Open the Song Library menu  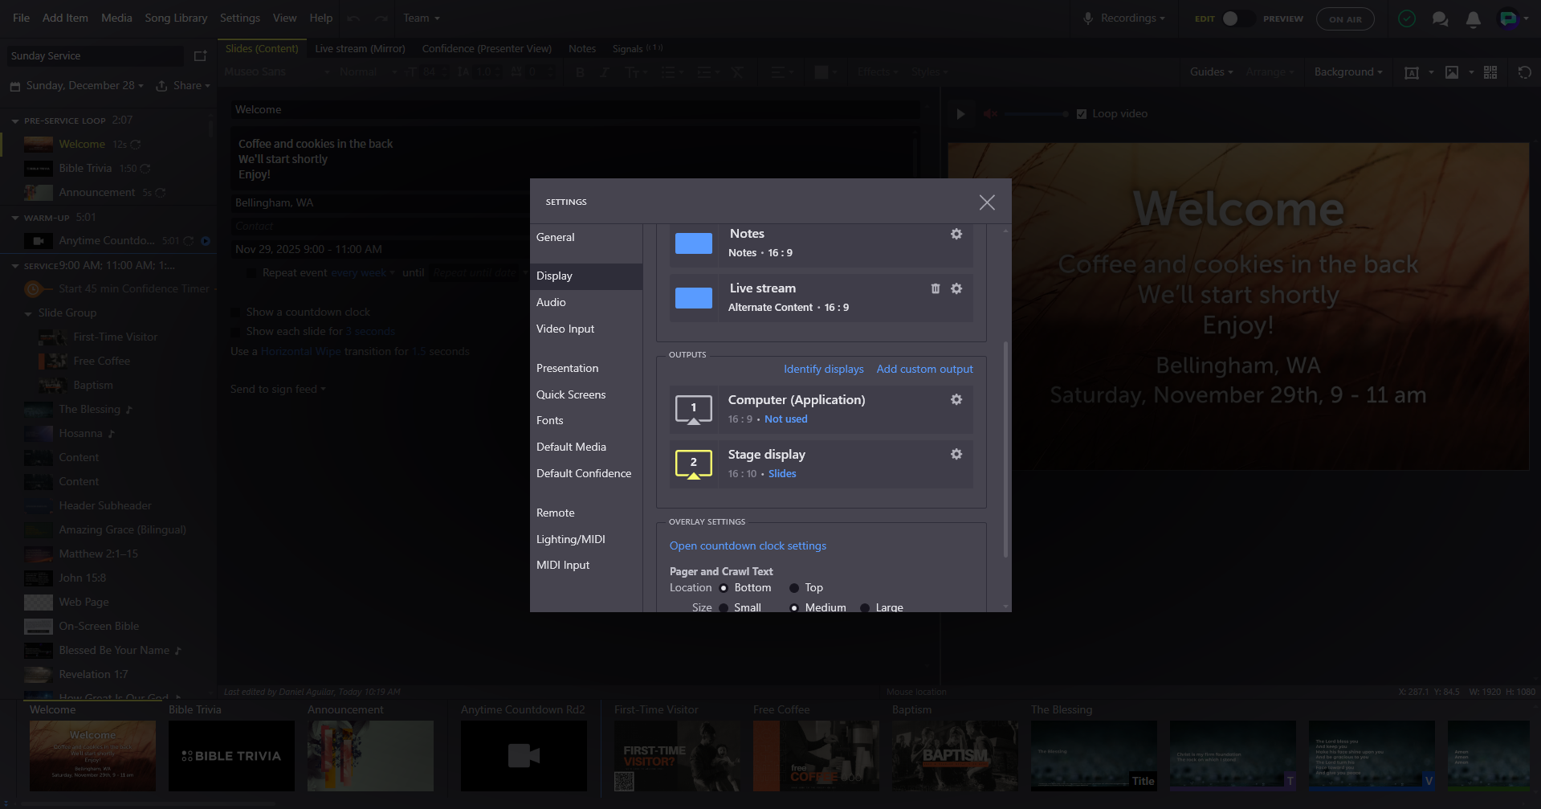point(176,18)
